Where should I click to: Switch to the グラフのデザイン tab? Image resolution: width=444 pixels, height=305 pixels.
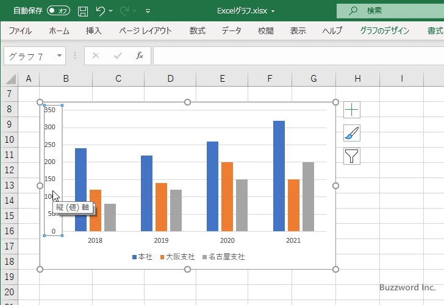point(385,30)
